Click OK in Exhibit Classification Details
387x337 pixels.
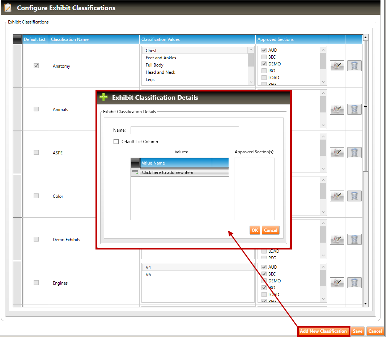tap(255, 230)
